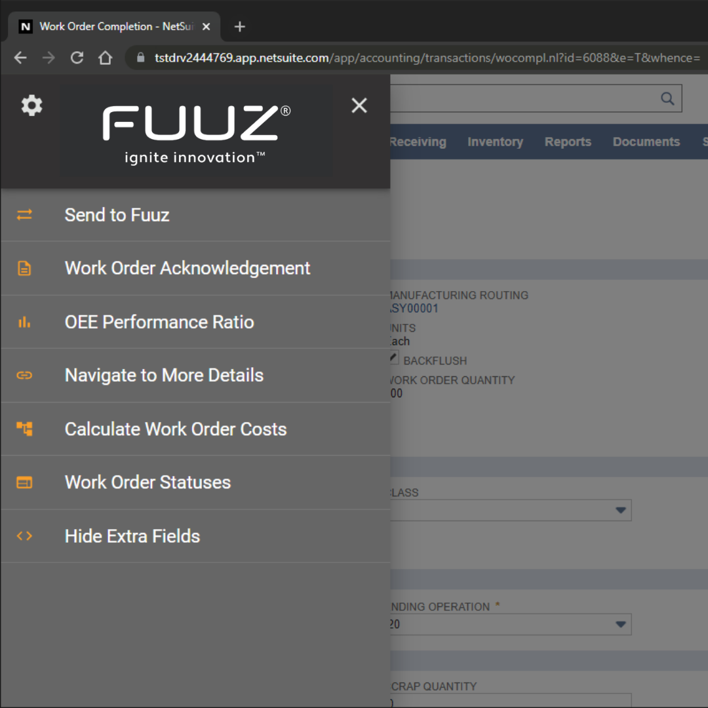
Task: Click the site lock security icon
Action: 141,57
